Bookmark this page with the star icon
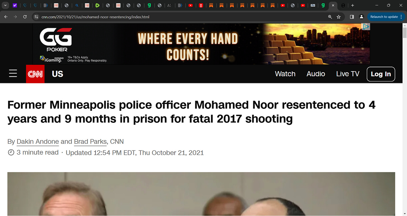 coord(339,17)
